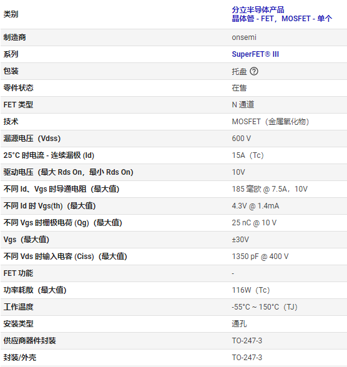Click the packaging help question-mark icon

(x=254, y=71)
